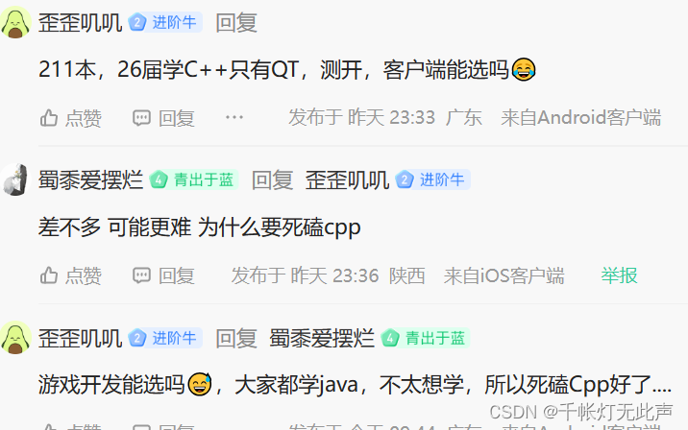Open 歪歪叽叽's avocado avatar on first comment
This screenshot has width=688, height=430.
tap(15, 22)
